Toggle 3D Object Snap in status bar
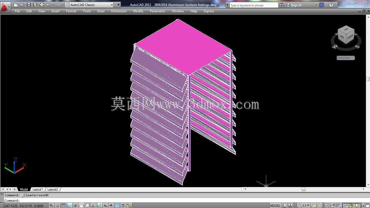This screenshot has width=370, height=208. pyautogui.click(x=87, y=206)
